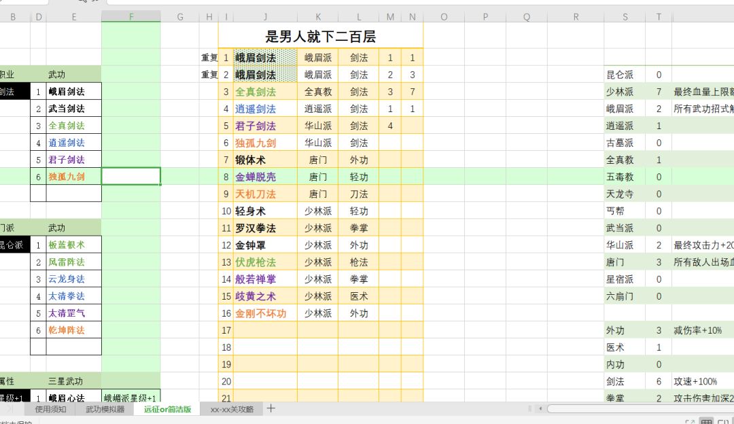The image size is (734, 424).
Task: Open the xx-xx关攻略 sheet tab
Action: coord(232,409)
